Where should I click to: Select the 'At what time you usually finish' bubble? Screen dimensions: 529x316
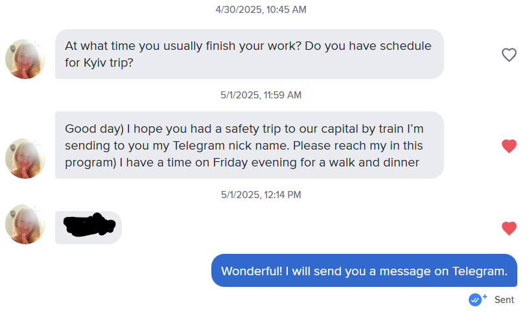(x=250, y=54)
